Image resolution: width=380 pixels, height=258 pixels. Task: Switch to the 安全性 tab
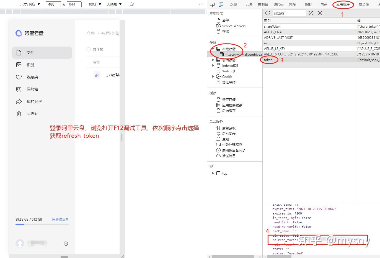(x=364, y=4)
